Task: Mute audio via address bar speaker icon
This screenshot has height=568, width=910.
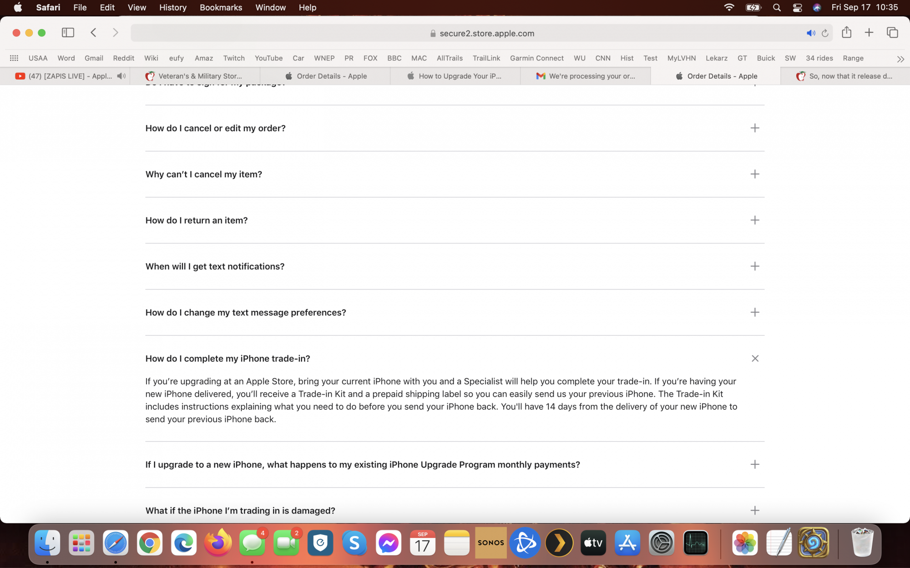Action: click(811, 33)
